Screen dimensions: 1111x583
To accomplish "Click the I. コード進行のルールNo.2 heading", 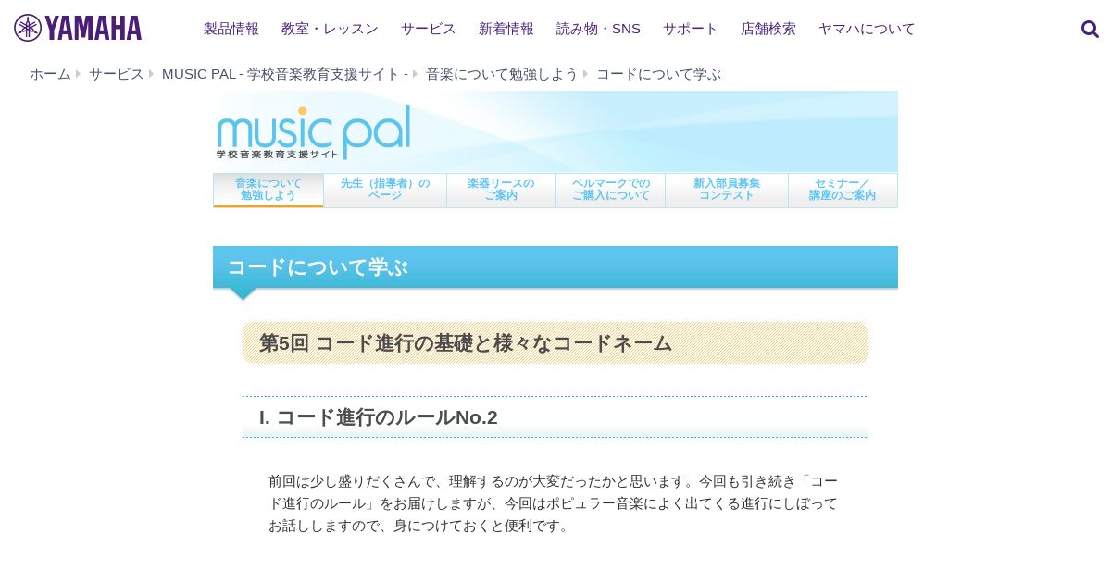I will coord(555,417).
